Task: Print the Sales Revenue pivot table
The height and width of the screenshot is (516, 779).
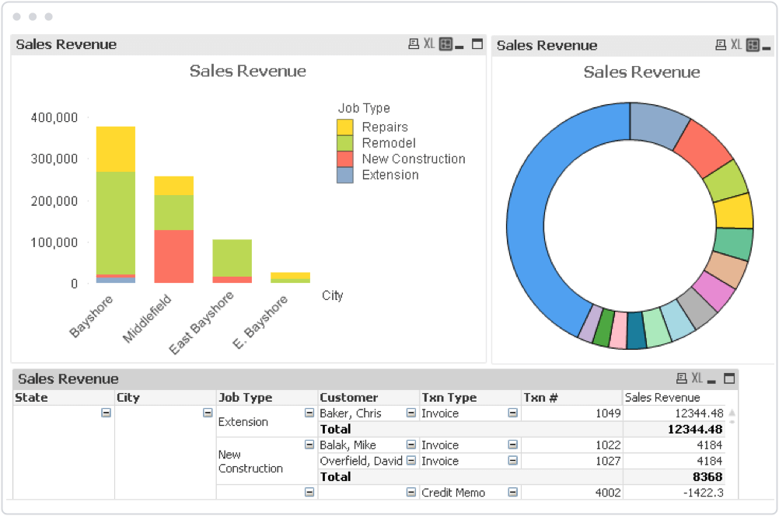Action: [682, 378]
